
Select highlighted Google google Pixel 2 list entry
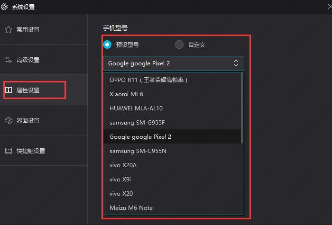pyautogui.click(x=172, y=136)
